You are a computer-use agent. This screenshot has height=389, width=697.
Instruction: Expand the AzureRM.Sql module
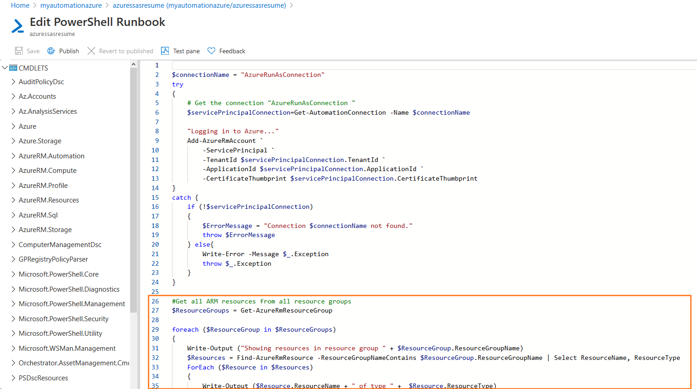tap(13, 215)
